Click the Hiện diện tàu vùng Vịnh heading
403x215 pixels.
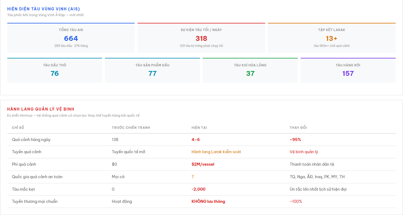tap(44, 9)
